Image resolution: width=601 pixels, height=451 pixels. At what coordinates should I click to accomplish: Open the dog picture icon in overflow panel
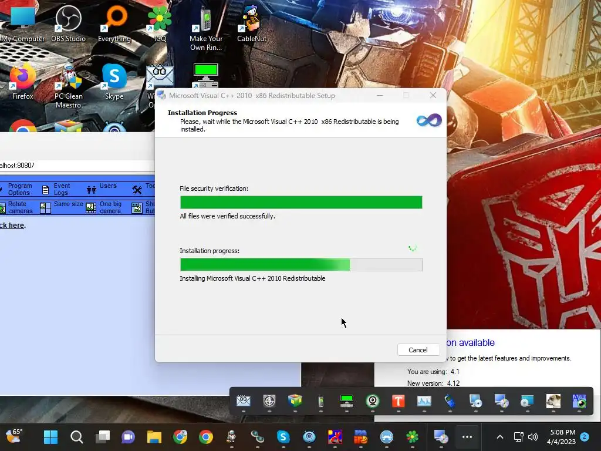[x=553, y=401]
